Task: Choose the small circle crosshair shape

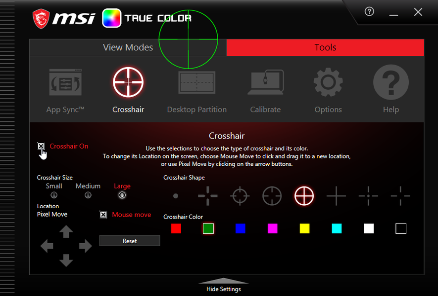Action: (240, 196)
